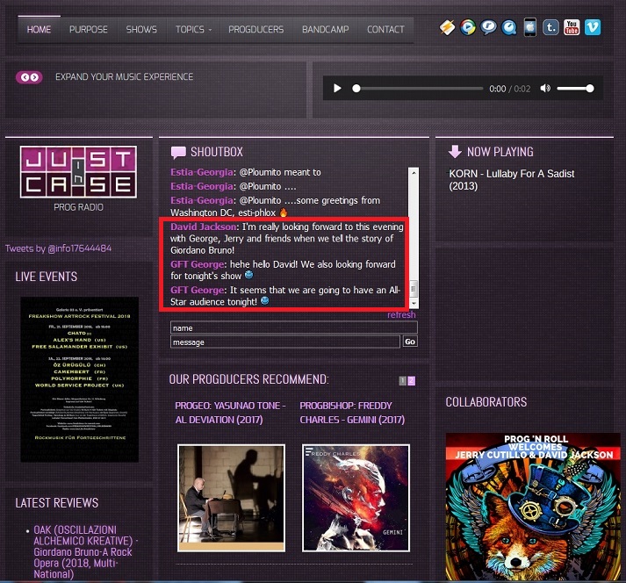Click the OUR PROGDUCERS RECOMMEND heading
This screenshot has height=583, width=626.
(248, 379)
